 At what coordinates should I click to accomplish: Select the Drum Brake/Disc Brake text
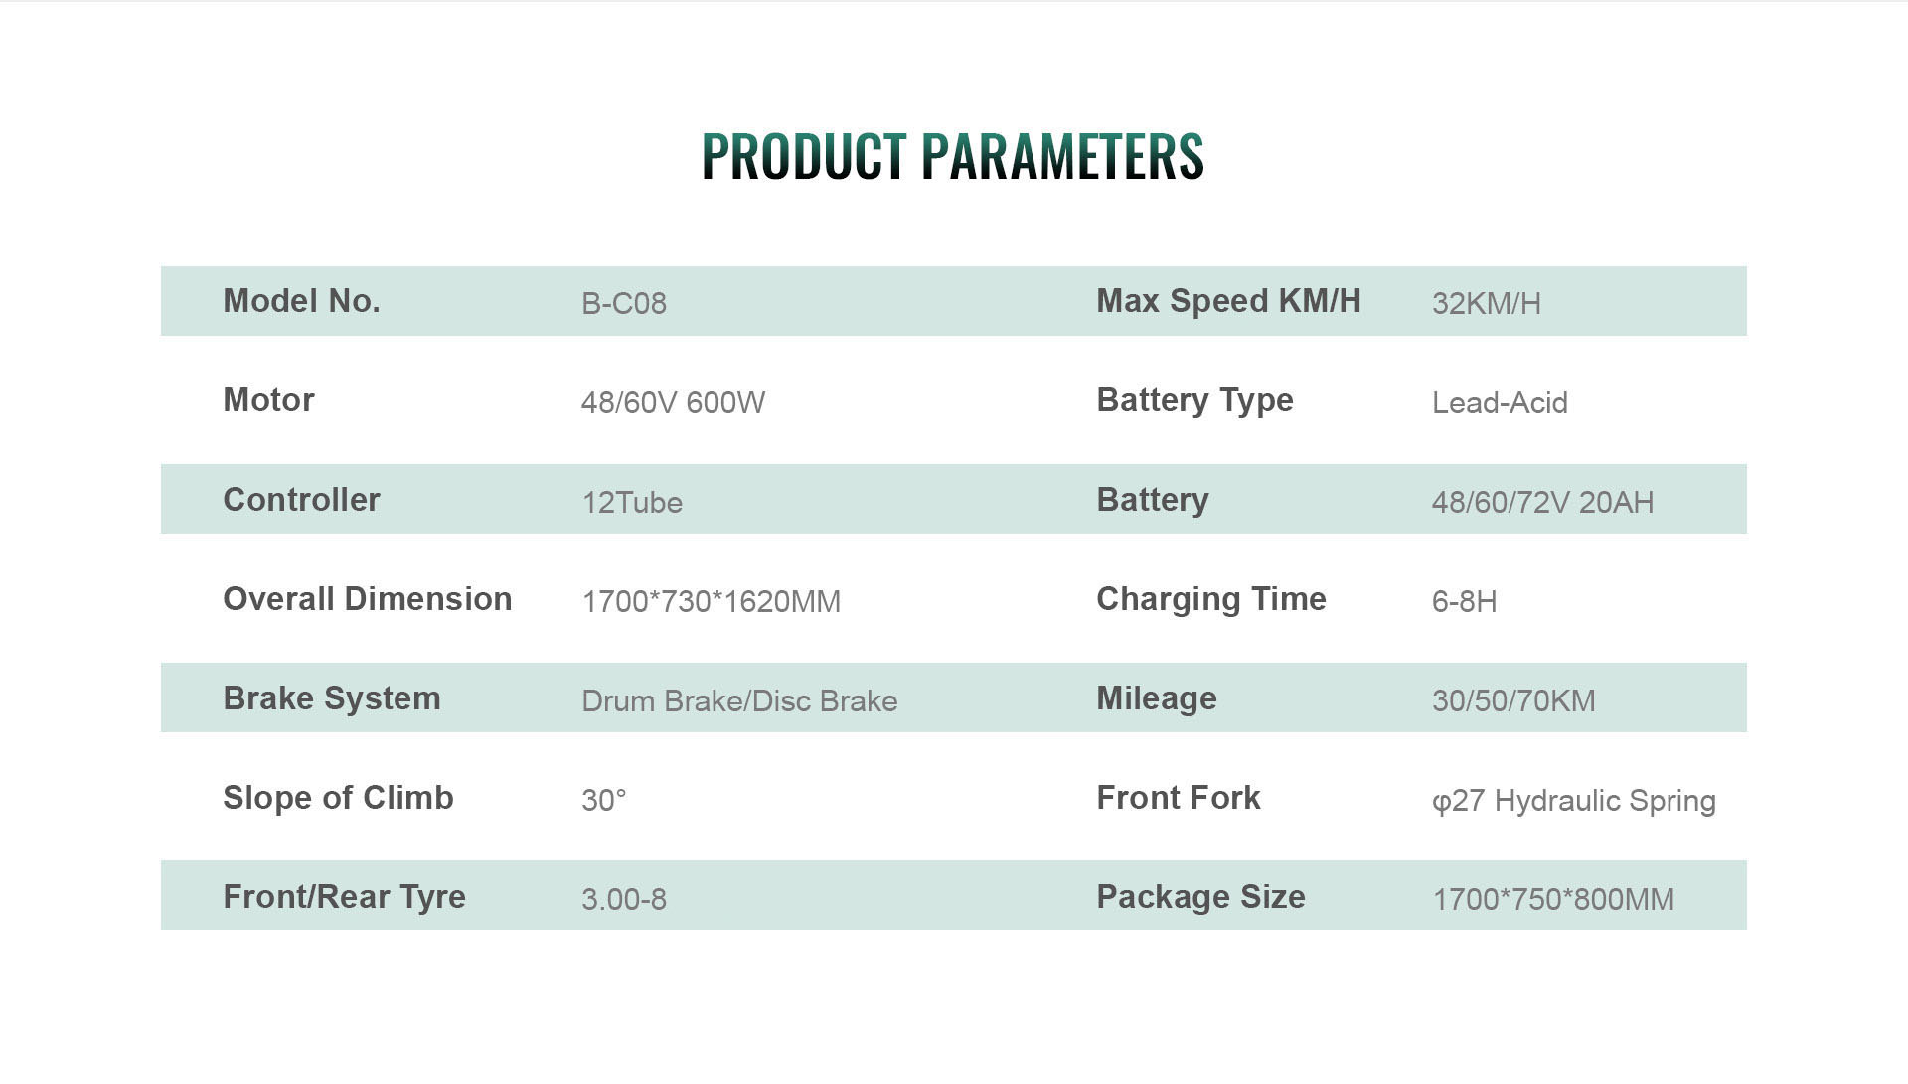pos(739,700)
